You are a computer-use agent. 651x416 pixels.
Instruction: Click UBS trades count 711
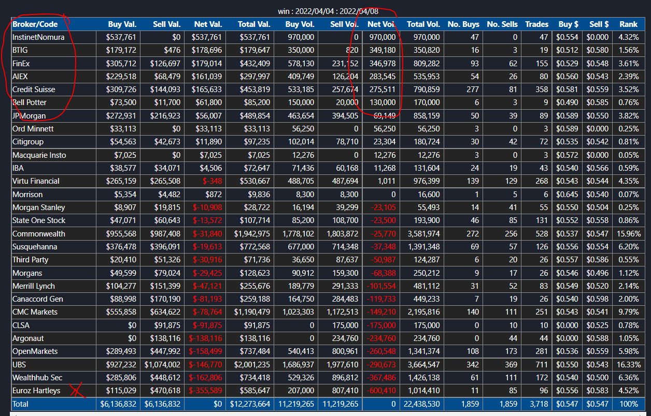coord(541,364)
